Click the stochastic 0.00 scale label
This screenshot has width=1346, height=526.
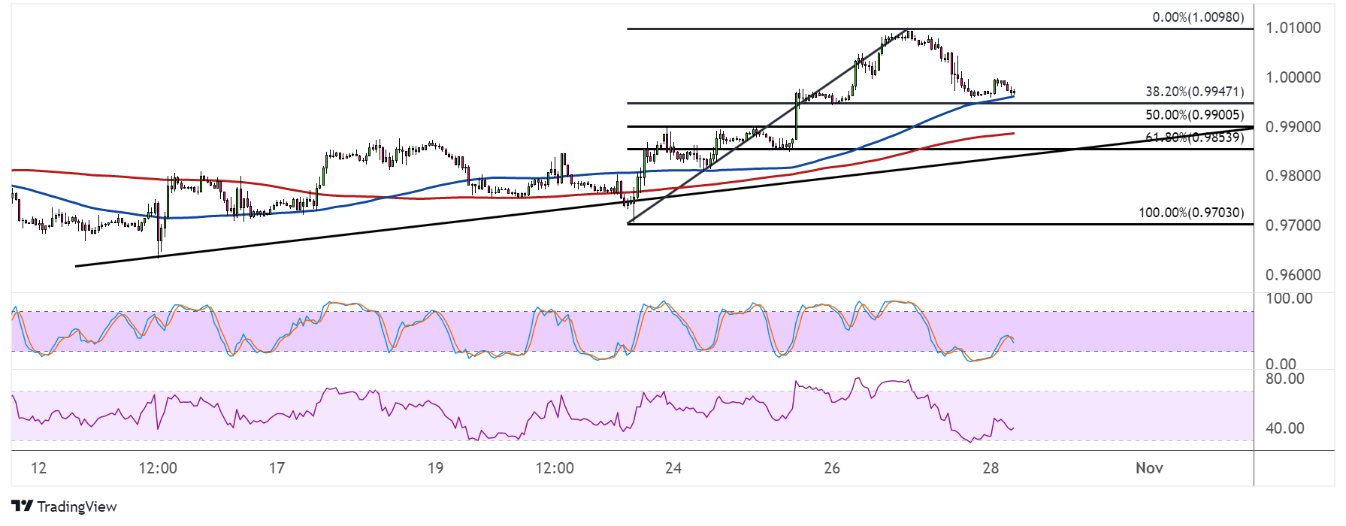(1281, 364)
